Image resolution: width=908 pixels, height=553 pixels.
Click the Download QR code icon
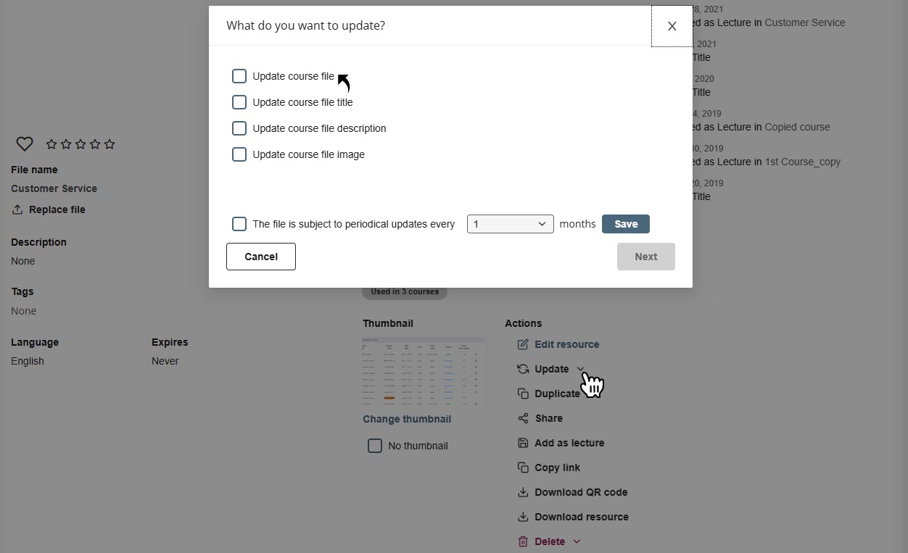point(522,492)
